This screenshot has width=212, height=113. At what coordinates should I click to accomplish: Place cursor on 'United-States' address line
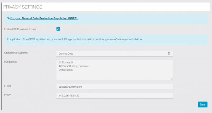pos(66,70)
